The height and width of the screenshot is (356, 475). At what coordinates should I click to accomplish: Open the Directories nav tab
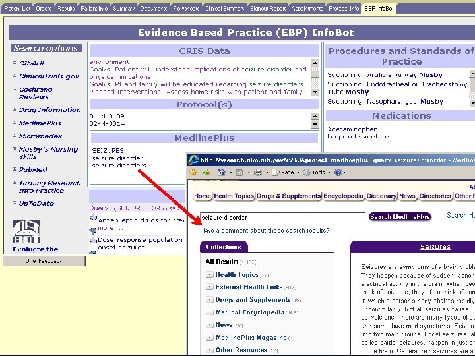click(x=435, y=196)
